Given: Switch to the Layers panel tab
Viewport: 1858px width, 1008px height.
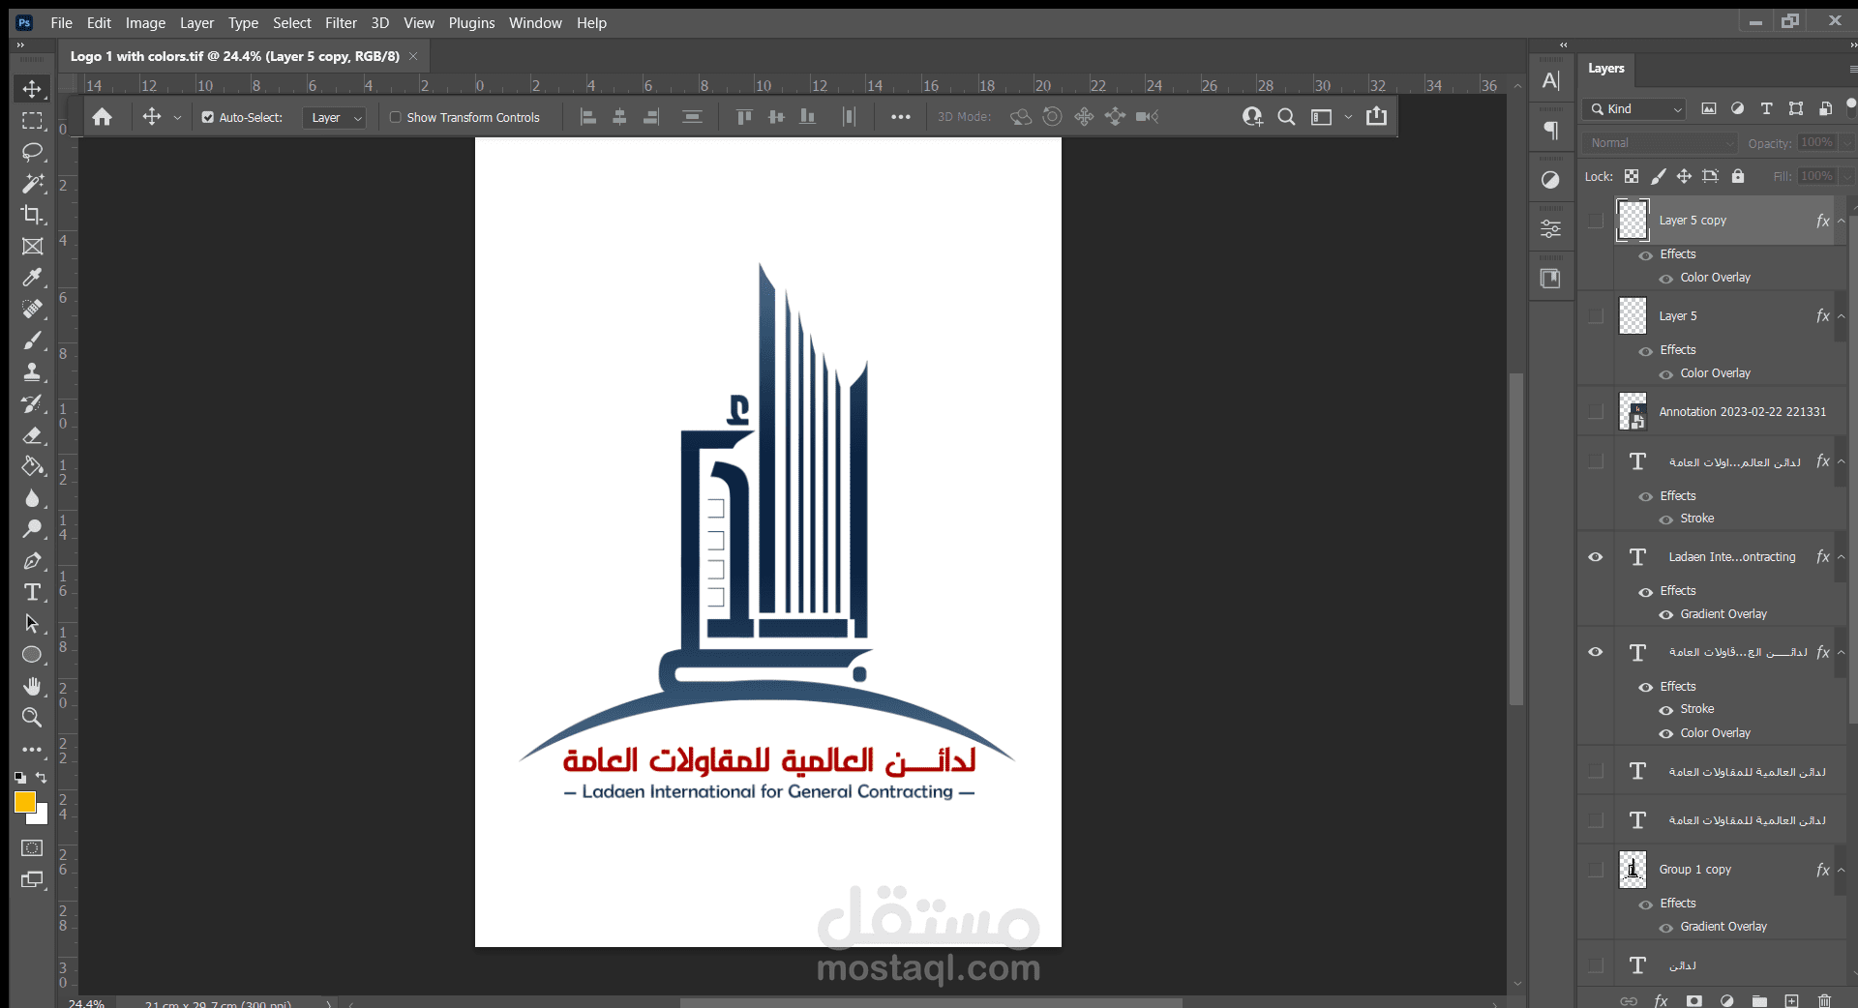Looking at the screenshot, I should click(1606, 69).
